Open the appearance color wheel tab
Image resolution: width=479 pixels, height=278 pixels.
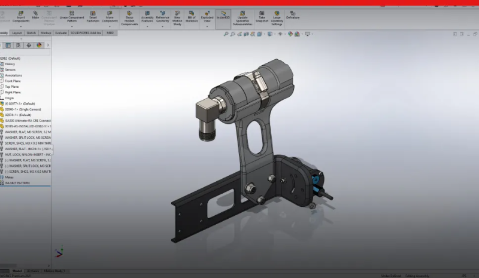[40, 45]
